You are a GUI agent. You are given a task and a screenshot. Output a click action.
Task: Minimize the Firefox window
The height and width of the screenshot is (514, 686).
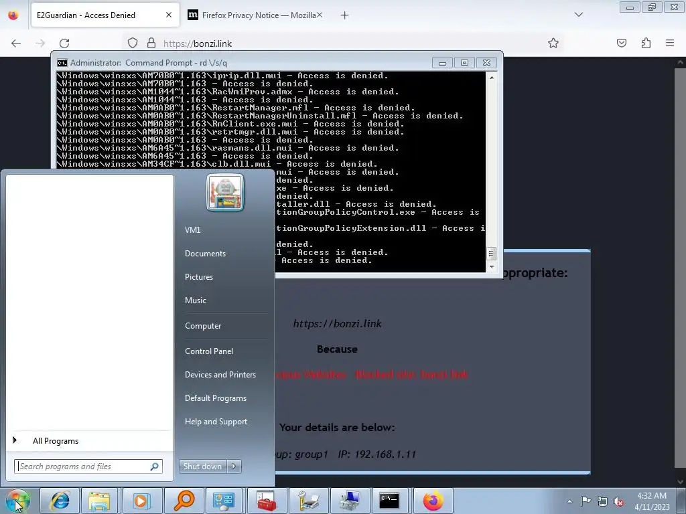coord(630,7)
